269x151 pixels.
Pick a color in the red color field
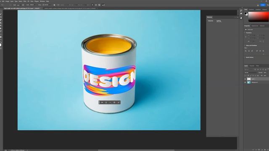point(258,17)
